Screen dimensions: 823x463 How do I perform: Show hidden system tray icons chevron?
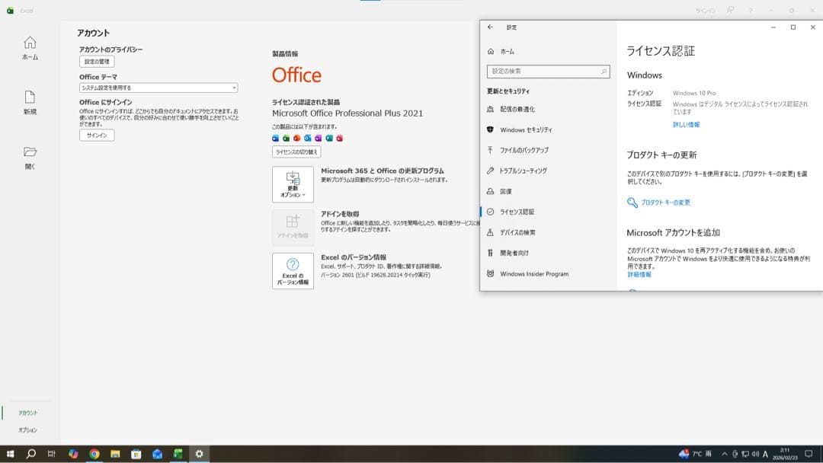[x=724, y=454]
